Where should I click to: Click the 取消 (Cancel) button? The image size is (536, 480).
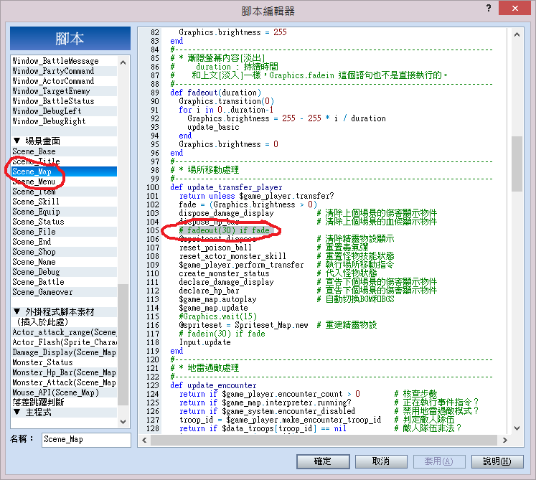pyautogui.click(x=381, y=461)
